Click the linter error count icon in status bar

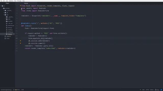tap(13, 90)
